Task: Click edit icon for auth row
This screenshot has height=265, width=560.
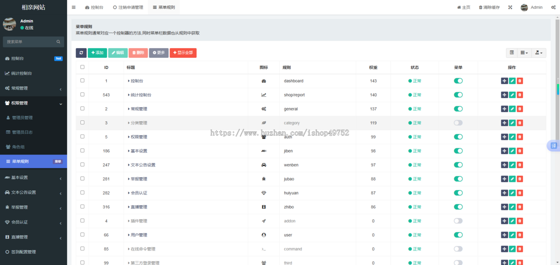Action: pos(512,137)
